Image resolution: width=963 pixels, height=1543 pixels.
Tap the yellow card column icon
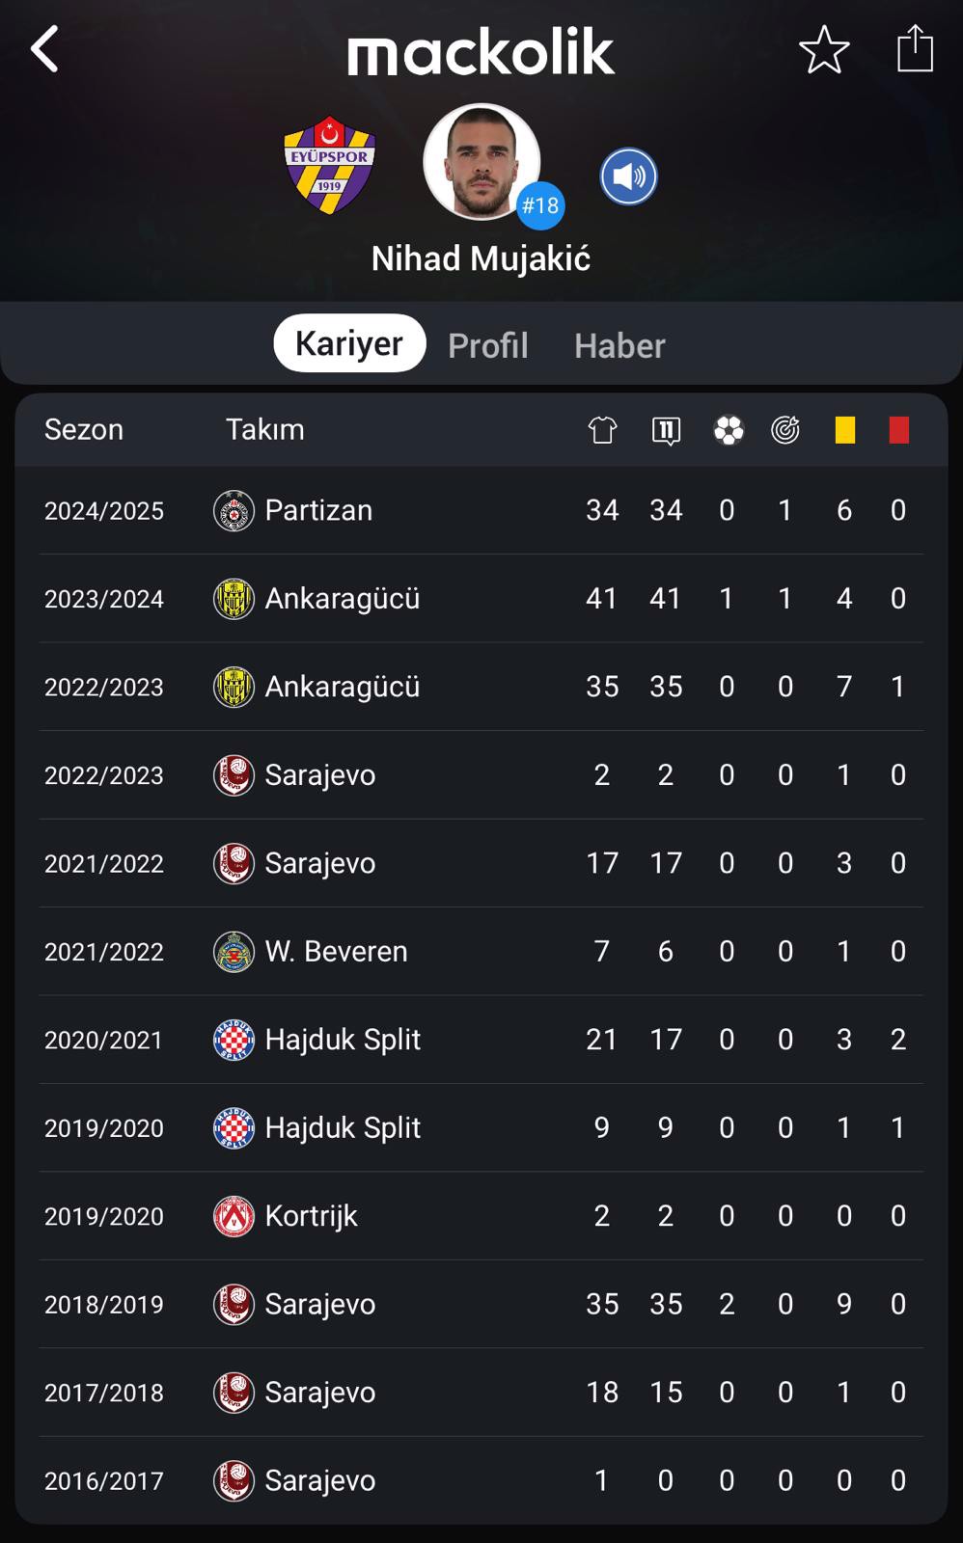[845, 430]
